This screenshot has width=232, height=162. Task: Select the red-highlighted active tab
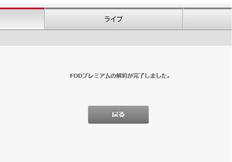click(x=22, y=19)
